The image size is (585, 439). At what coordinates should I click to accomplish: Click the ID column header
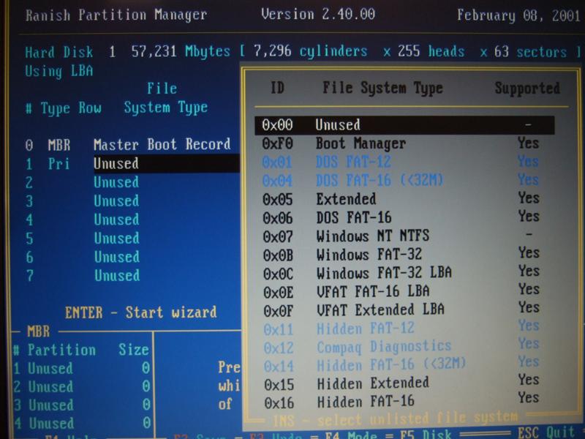click(x=277, y=88)
